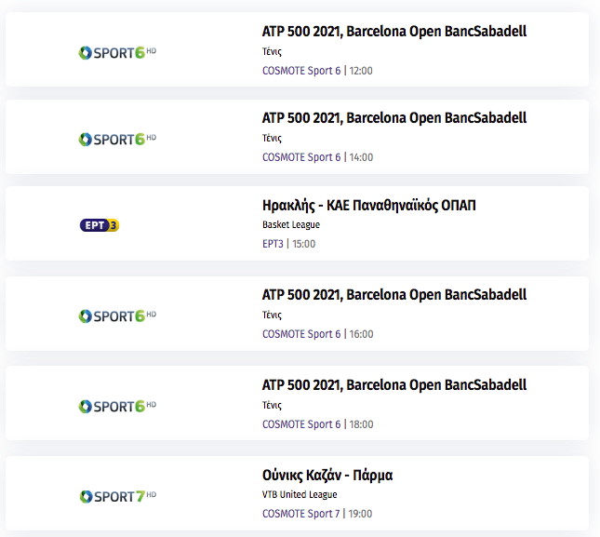Follow the COSMOTE Sport 6 link at 18:00

coord(301,424)
